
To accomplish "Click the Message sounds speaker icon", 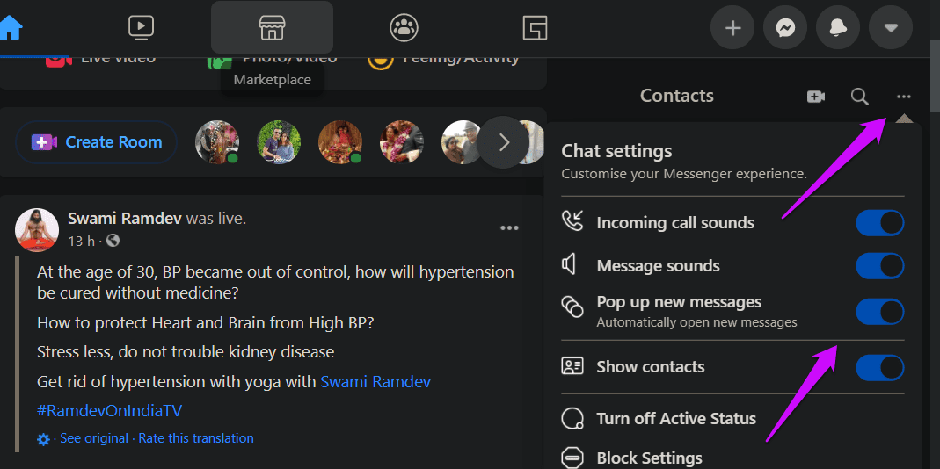I will point(568,264).
